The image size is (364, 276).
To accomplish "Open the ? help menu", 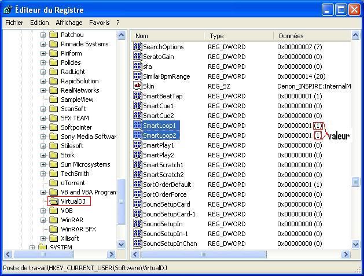I will [118, 23].
